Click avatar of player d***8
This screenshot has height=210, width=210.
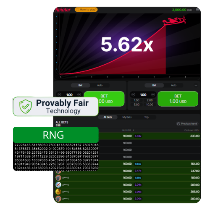[x=58, y=178]
